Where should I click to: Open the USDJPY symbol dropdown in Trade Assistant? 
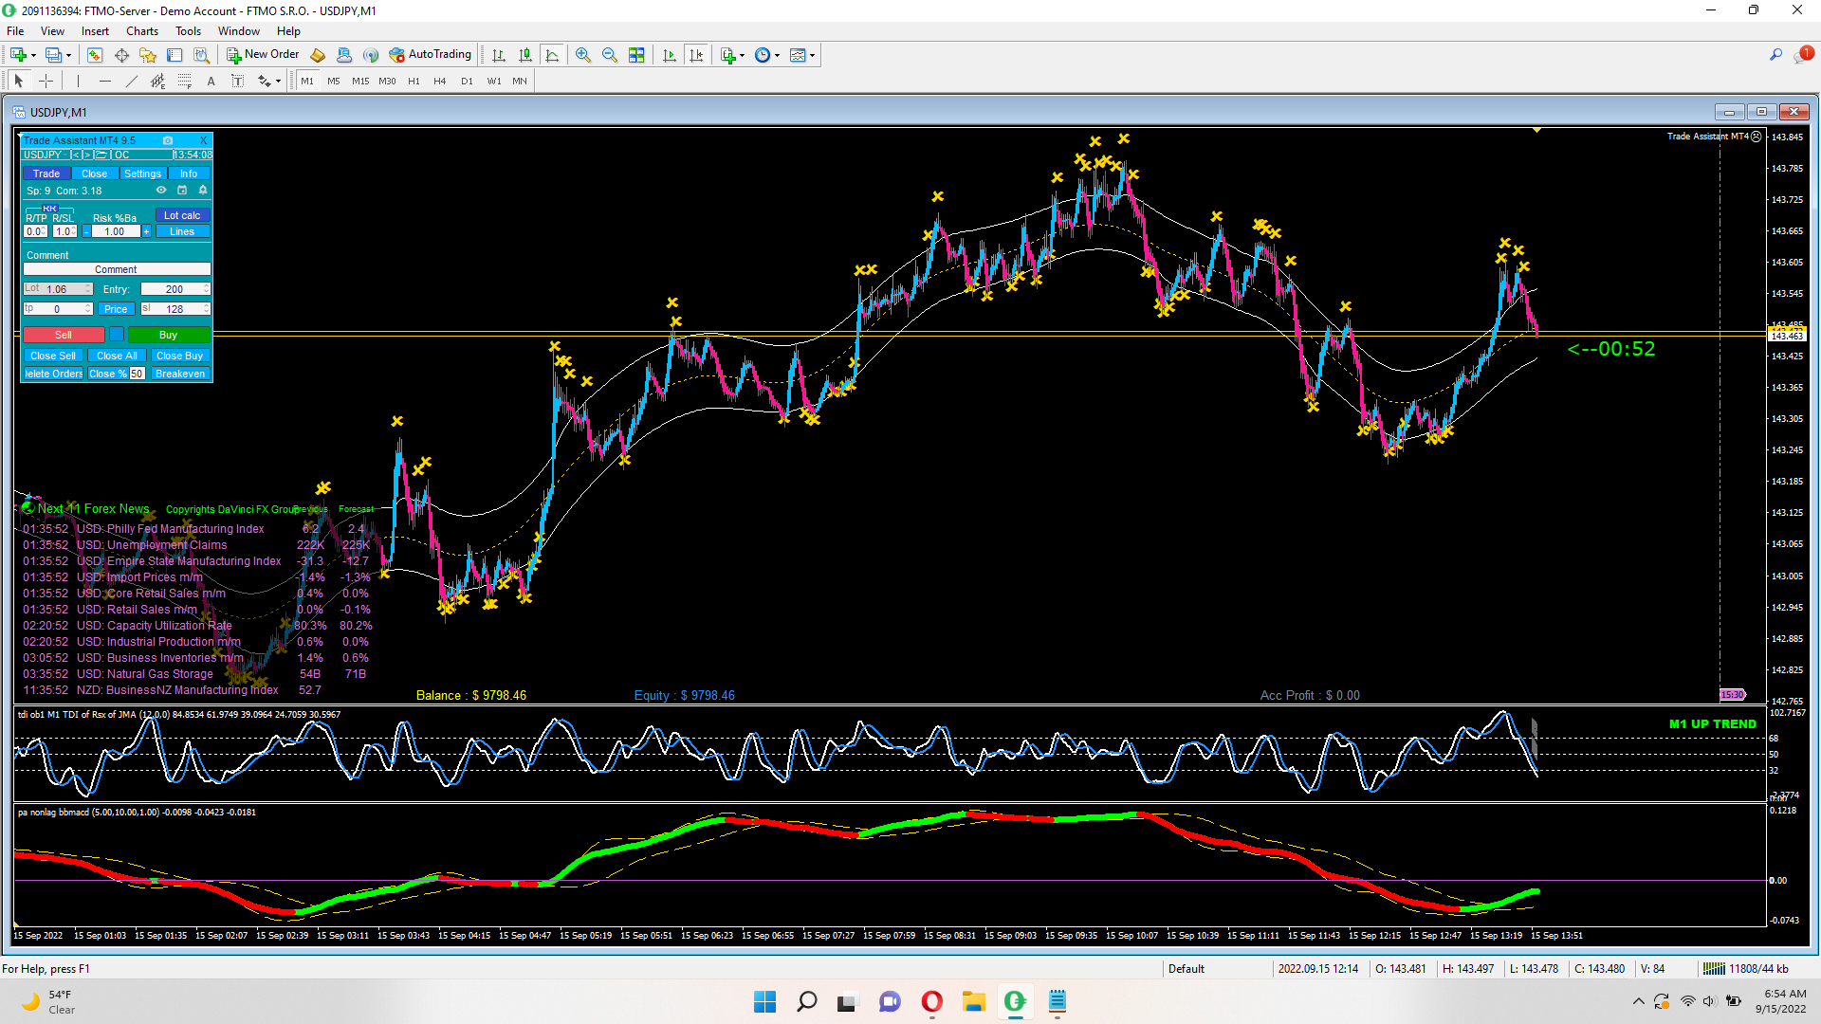pyautogui.click(x=43, y=155)
